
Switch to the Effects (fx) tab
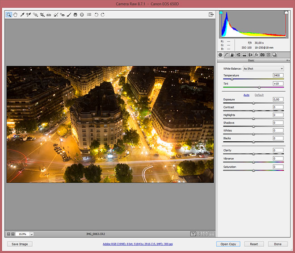257,55
